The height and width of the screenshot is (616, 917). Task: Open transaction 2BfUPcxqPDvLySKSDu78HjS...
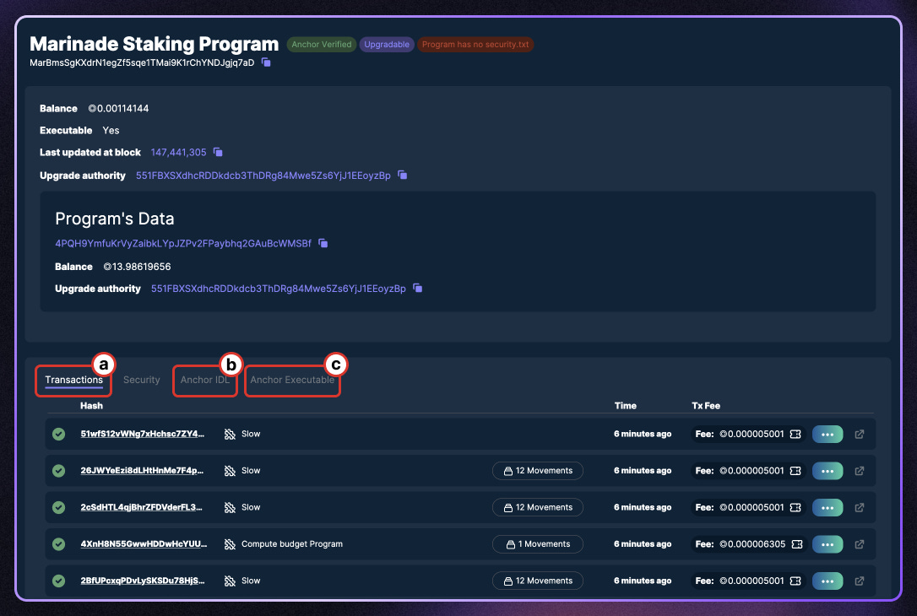(143, 581)
